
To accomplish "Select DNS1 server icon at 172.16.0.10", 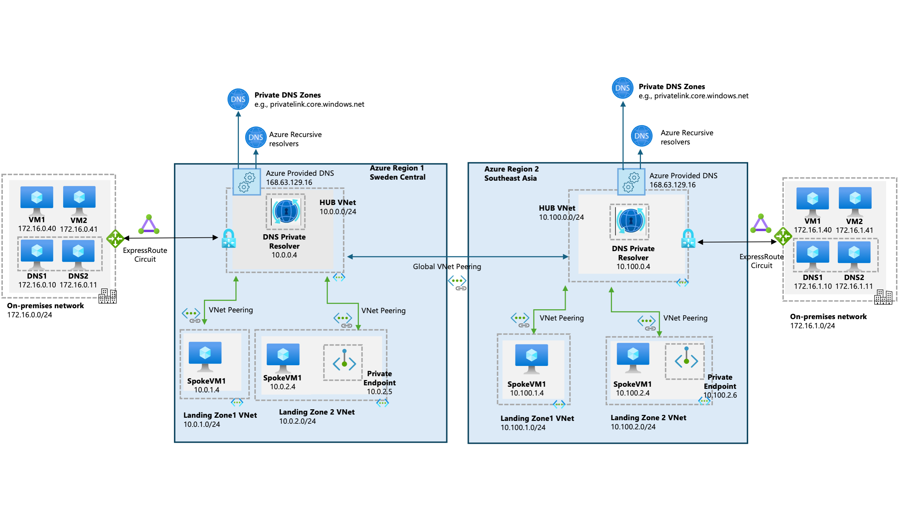I will [x=37, y=255].
